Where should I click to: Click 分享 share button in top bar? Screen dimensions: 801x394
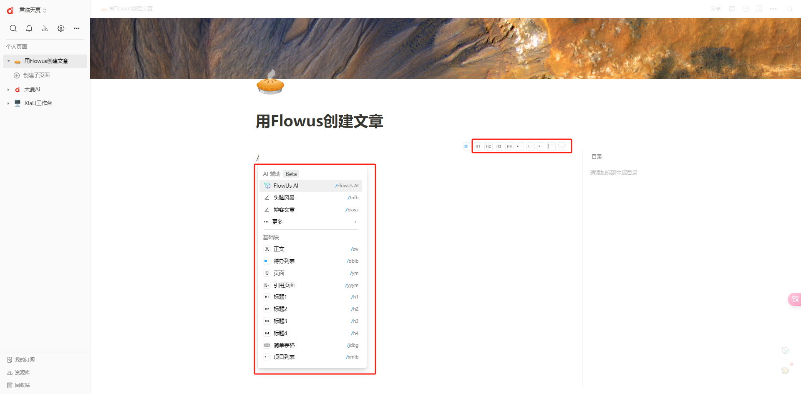point(716,8)
